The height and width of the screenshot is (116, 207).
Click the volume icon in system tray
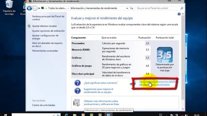186,115
